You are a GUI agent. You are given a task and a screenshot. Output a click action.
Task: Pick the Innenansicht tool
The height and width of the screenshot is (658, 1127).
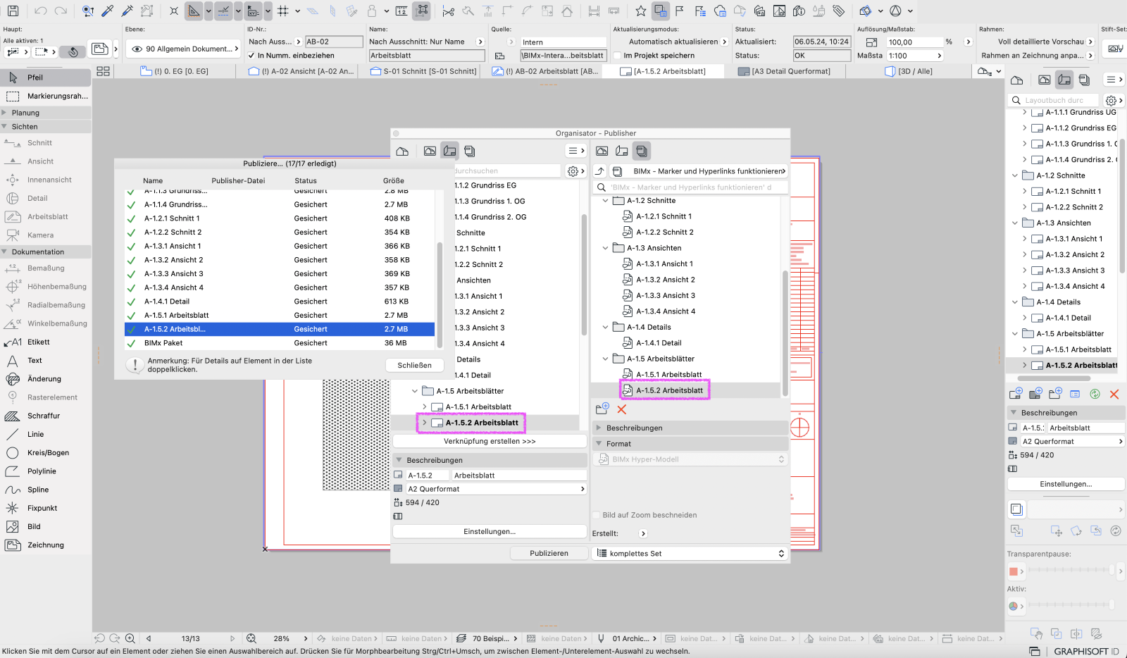[46, 180]
